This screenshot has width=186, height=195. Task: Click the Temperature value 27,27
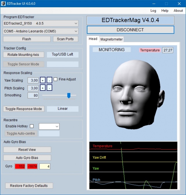click(168, 50)
